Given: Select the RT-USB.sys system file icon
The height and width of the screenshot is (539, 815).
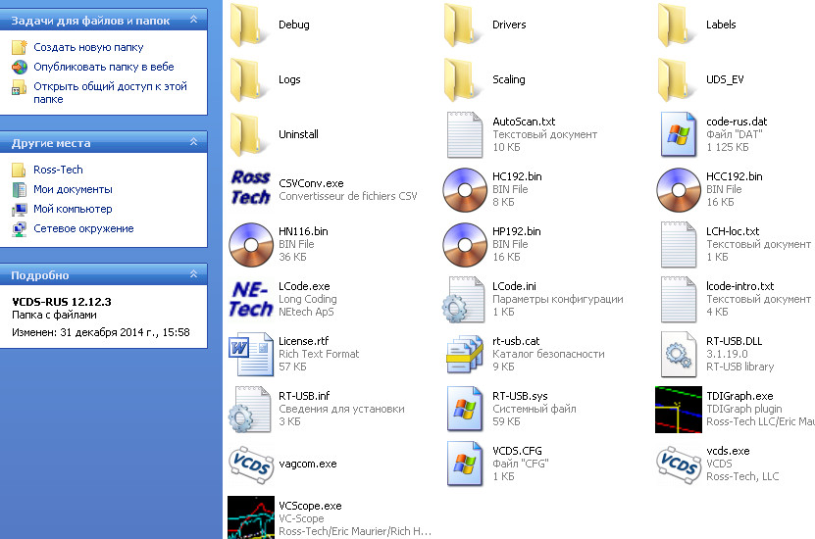Looking at the screenshot, I should click(464, 410).
